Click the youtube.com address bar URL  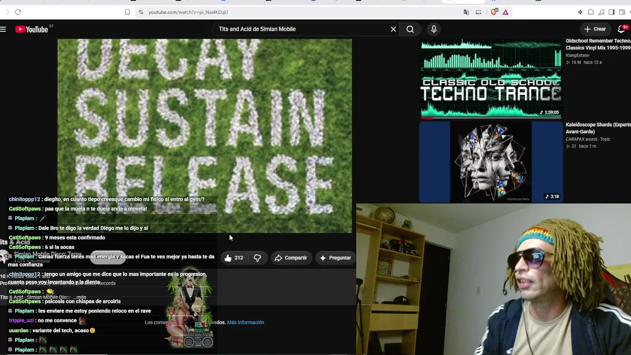click(x=188, y=12)
